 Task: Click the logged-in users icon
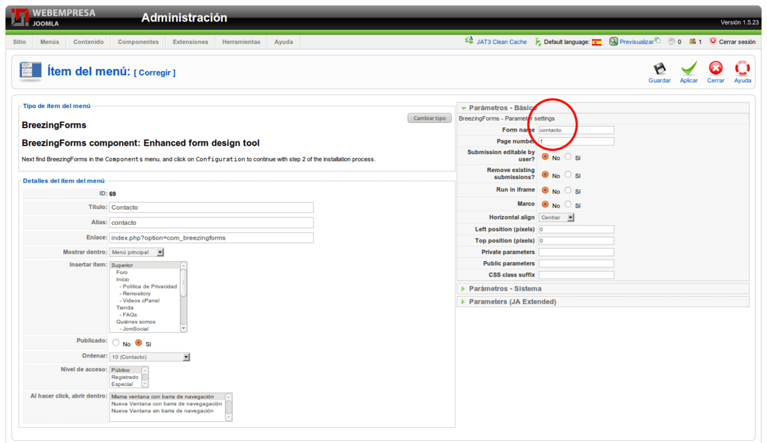[x=692, y=42]
